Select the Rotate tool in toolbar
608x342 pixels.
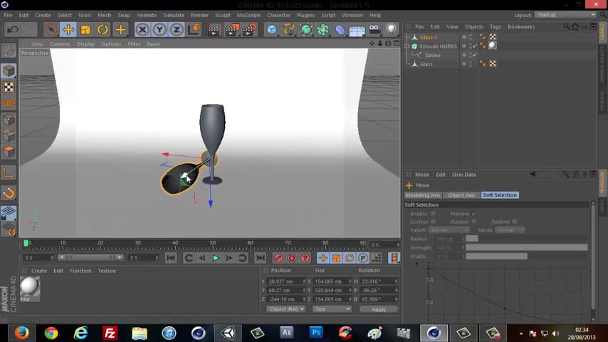(103, 29)
